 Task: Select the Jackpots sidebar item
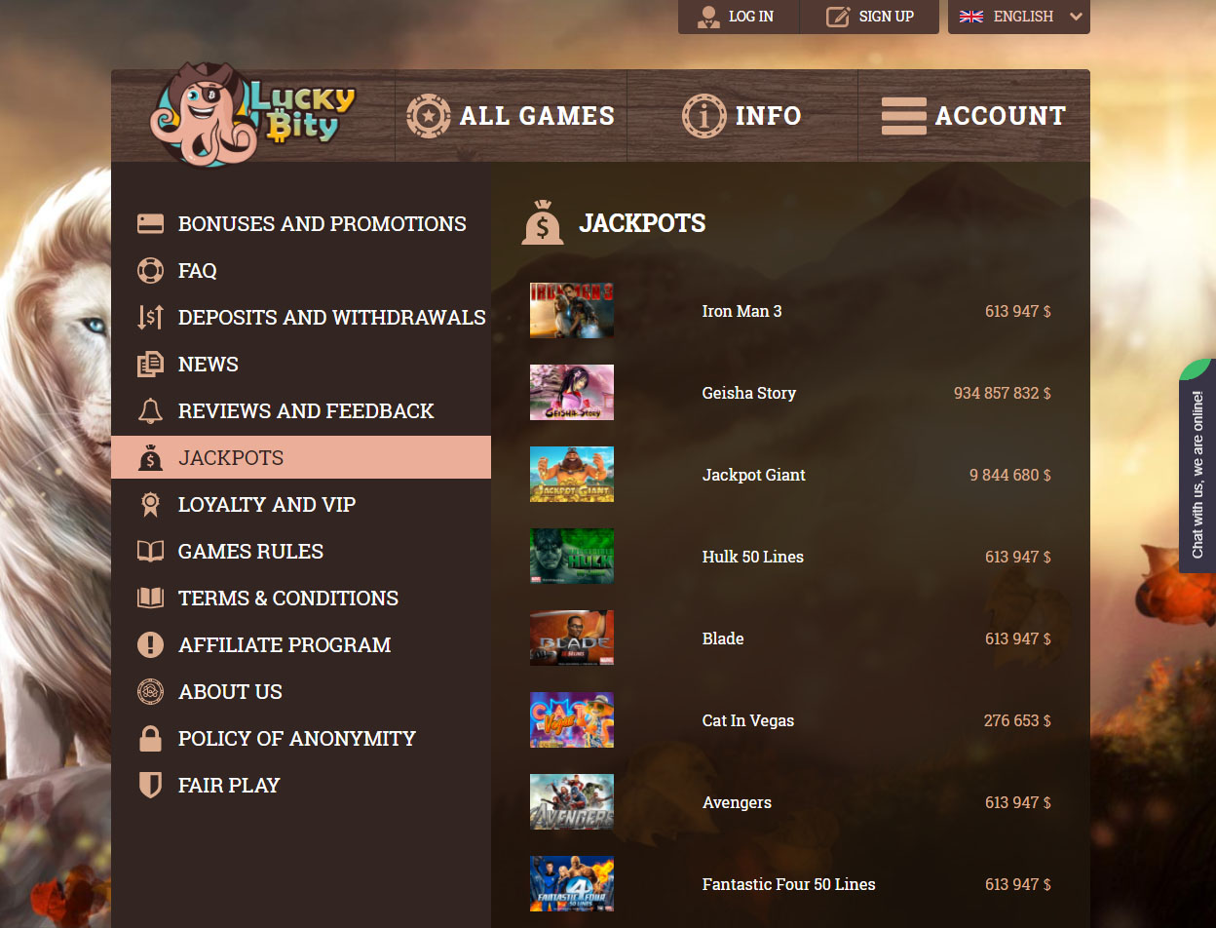click(301, 457)
